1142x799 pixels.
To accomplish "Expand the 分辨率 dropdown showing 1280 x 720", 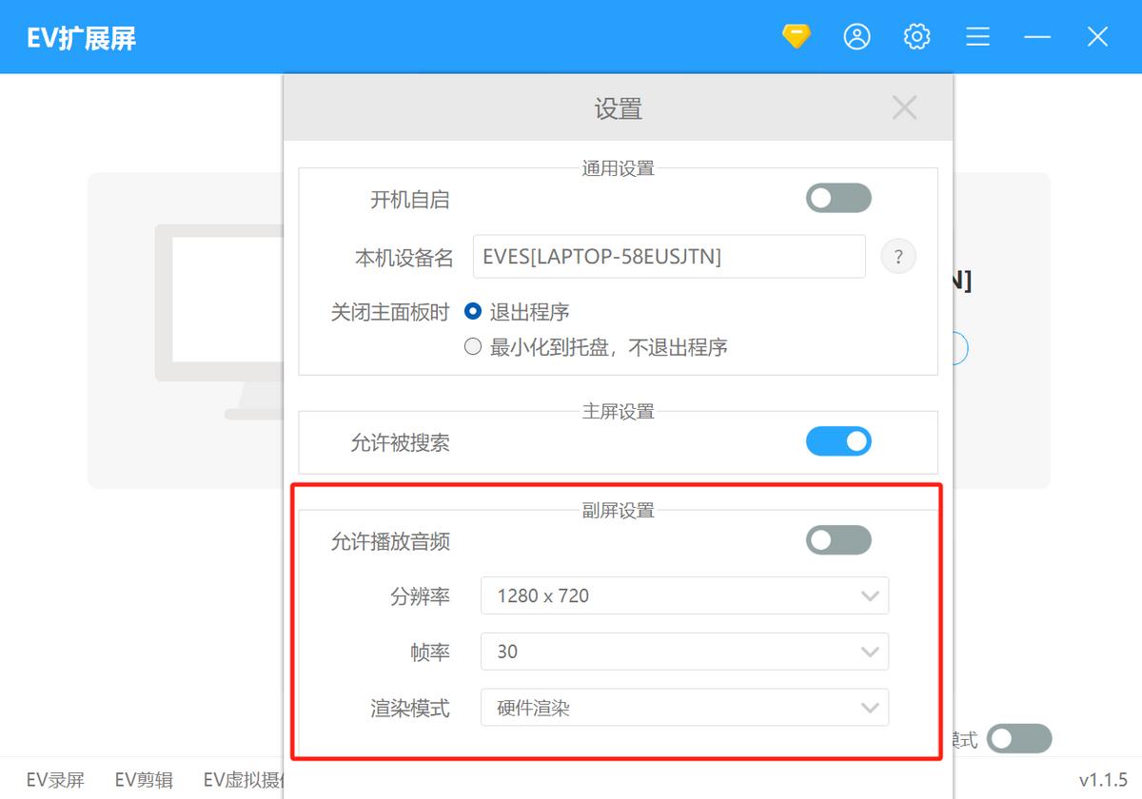I will [684, 595].
